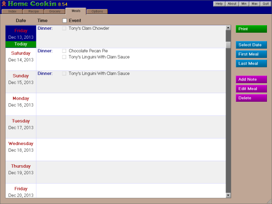
Task: Click the Dinner label on Friday Dec 13
Action: pos(45,28)
